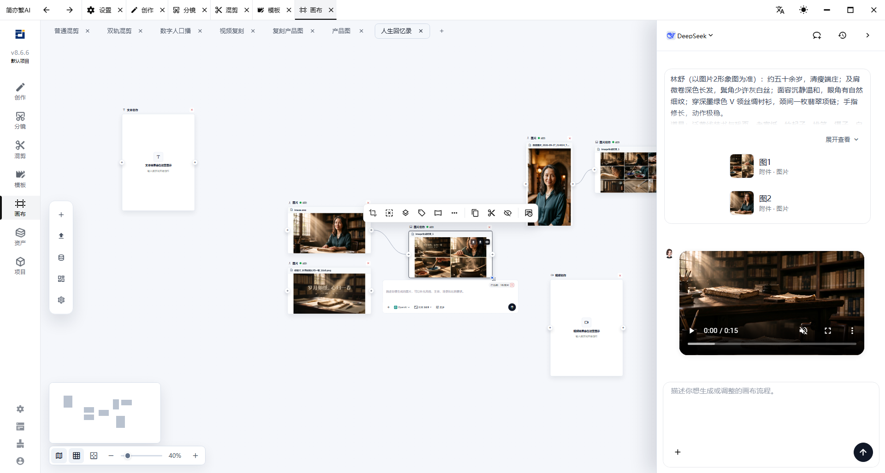Open the 比例 16:9 ratio dropdown
The image size is (885, 473).
point(423,307)
